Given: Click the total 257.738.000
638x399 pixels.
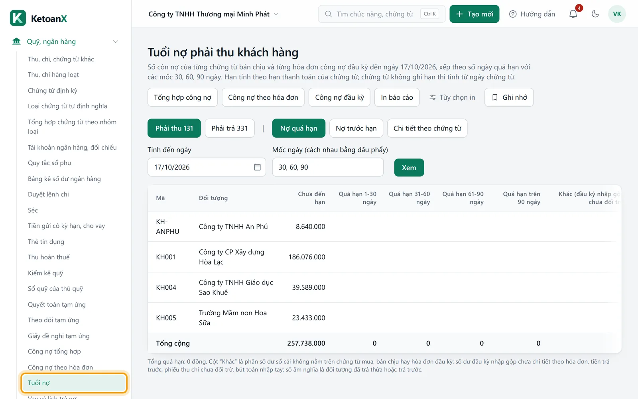Looking at the screenshot, I should pos(306,343).
